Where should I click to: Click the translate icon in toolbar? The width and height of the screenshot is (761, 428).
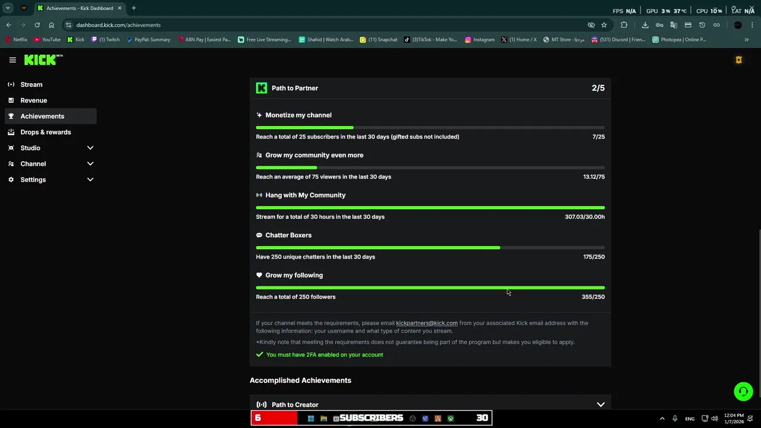(x=674, y=25)
